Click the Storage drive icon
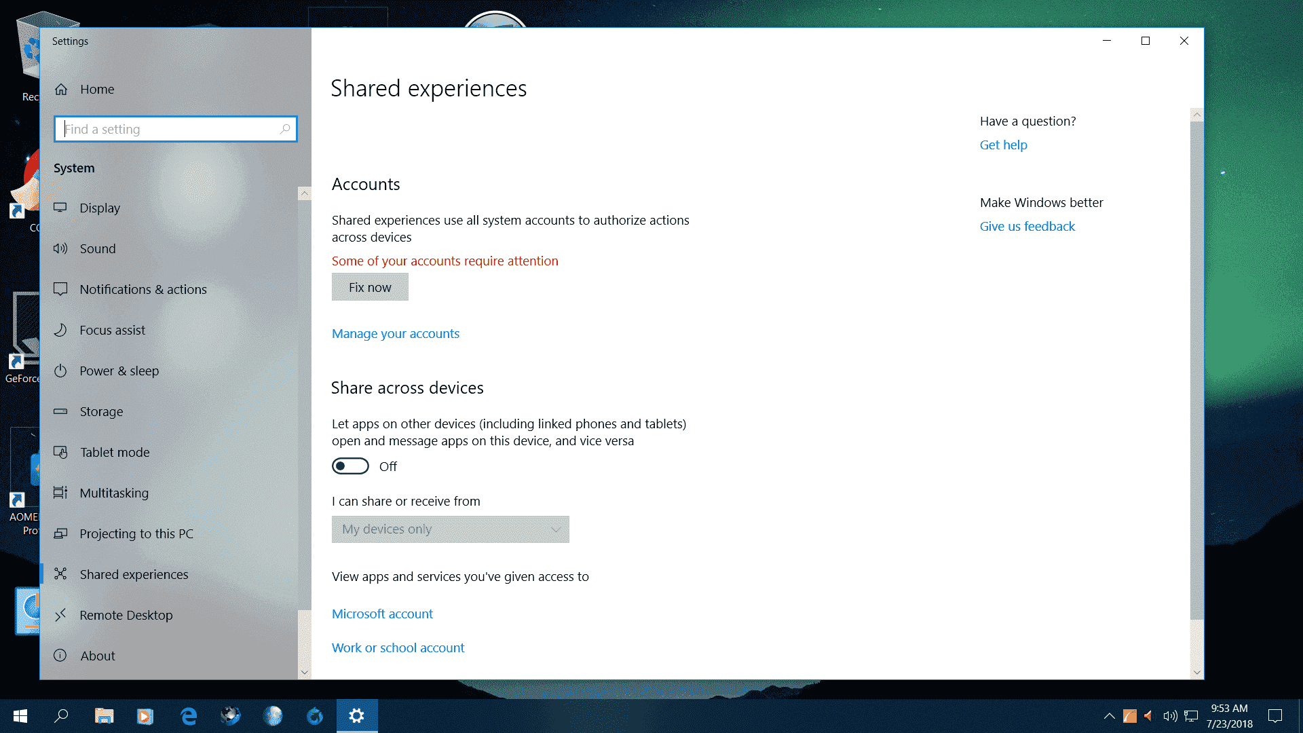This screenshot has width=1303, height=733. pyautogui.click(x=60, y=411)
